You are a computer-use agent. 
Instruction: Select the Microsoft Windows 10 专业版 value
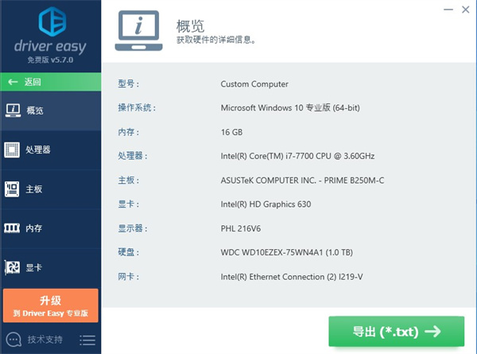tap(290, 107)
